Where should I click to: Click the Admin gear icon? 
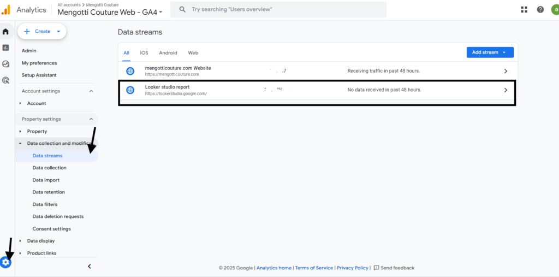(5, 263)
